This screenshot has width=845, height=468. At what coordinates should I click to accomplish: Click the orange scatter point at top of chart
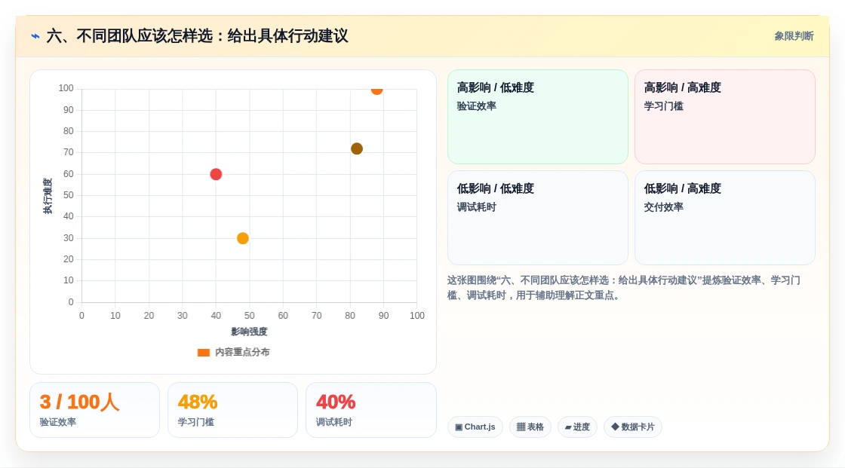(376, 90)
